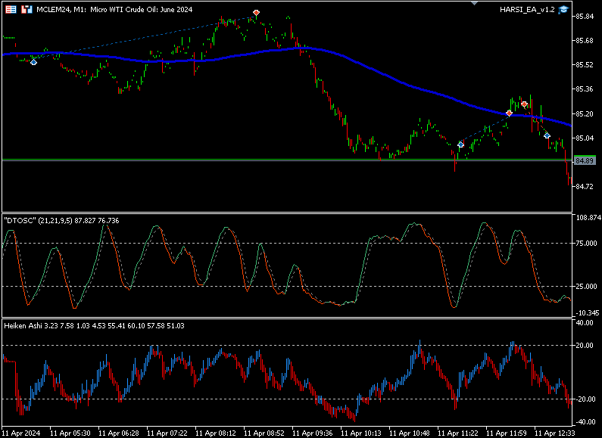Click the 11 Apr 06:28 time label
602x438 pixels.
pyautogui.click(x=119, y=433)
